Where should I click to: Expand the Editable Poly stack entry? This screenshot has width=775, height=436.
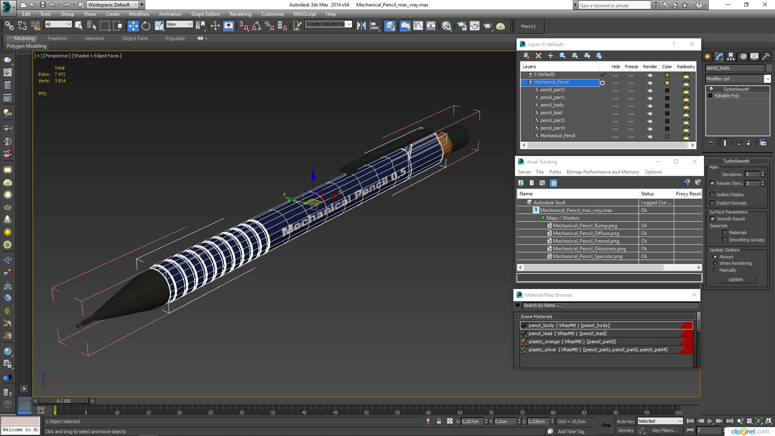(710, 96)
